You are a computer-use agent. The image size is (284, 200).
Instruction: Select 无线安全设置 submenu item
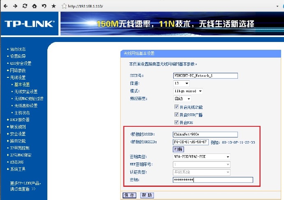pos(26,91)
